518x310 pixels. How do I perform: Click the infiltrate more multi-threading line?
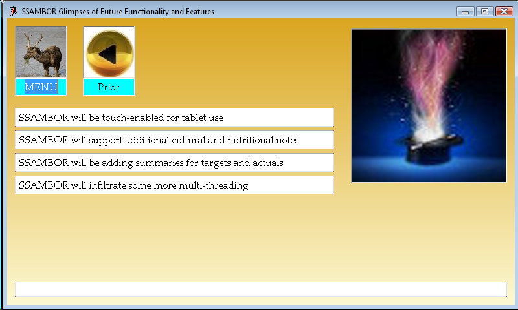click(174, 185)
